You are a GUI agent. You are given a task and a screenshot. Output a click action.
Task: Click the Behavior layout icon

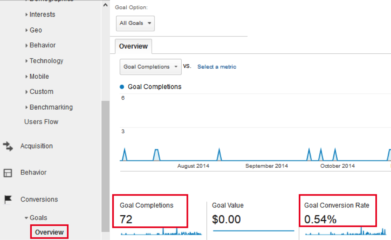8,173
